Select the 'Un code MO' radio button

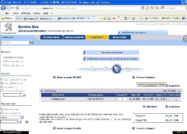tap(2, 87)
